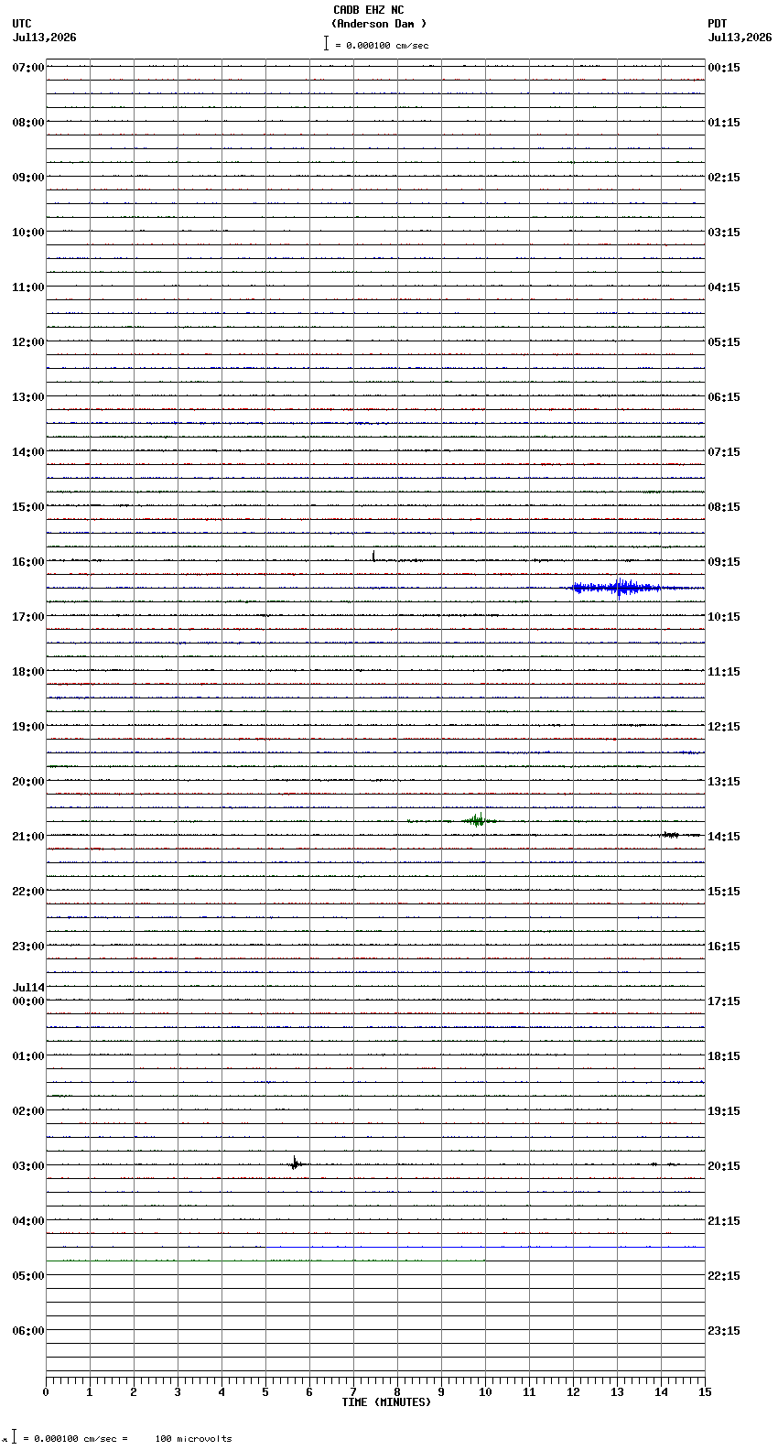Click the small event ending the 21:00 trace

[671, 835]
